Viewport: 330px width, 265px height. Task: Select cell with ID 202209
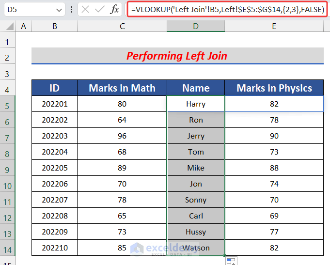(54, 232)
